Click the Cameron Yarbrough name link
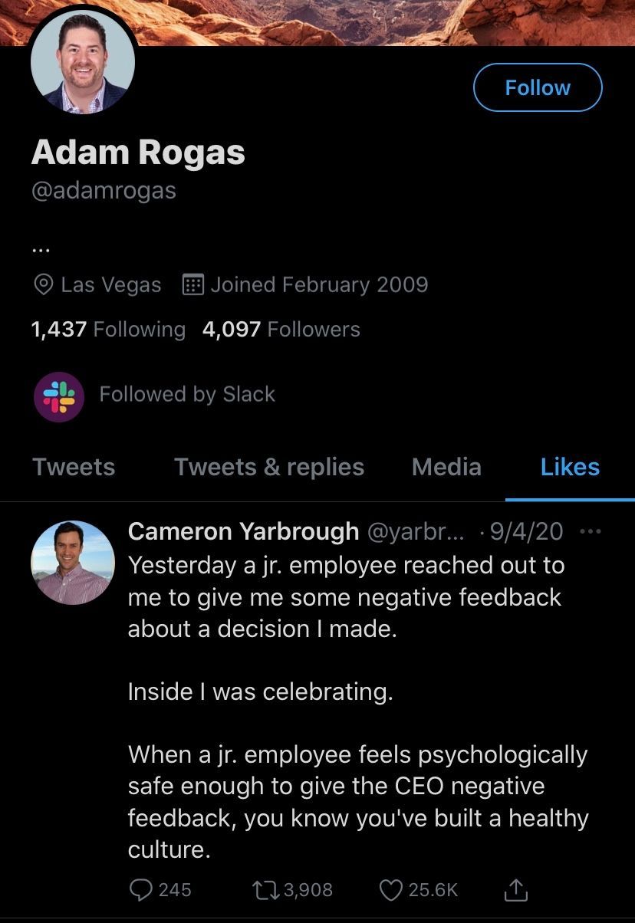The image size is (635, 923). pyautogui.click(x=243, y=530)
